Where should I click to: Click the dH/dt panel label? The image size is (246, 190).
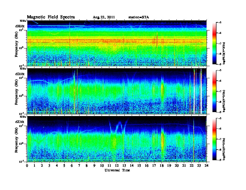click(20, 26)
